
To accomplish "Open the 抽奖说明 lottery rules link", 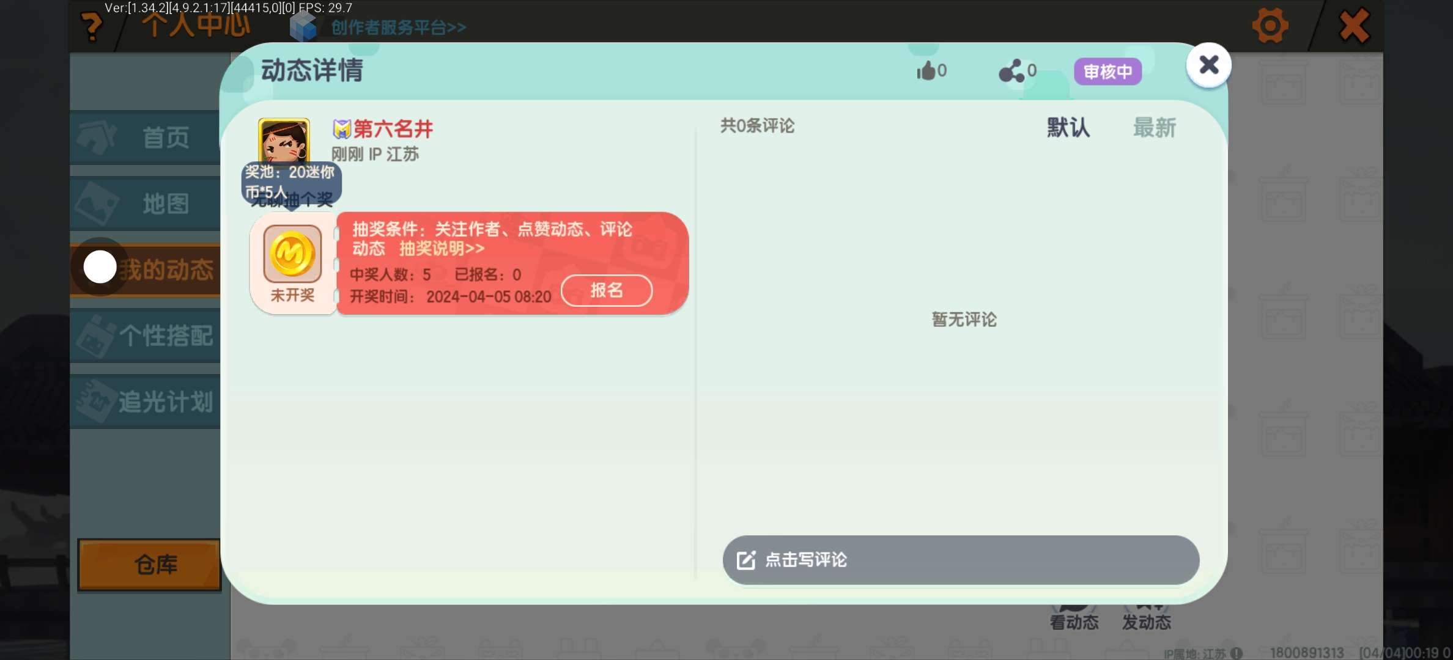I will 442,249.
